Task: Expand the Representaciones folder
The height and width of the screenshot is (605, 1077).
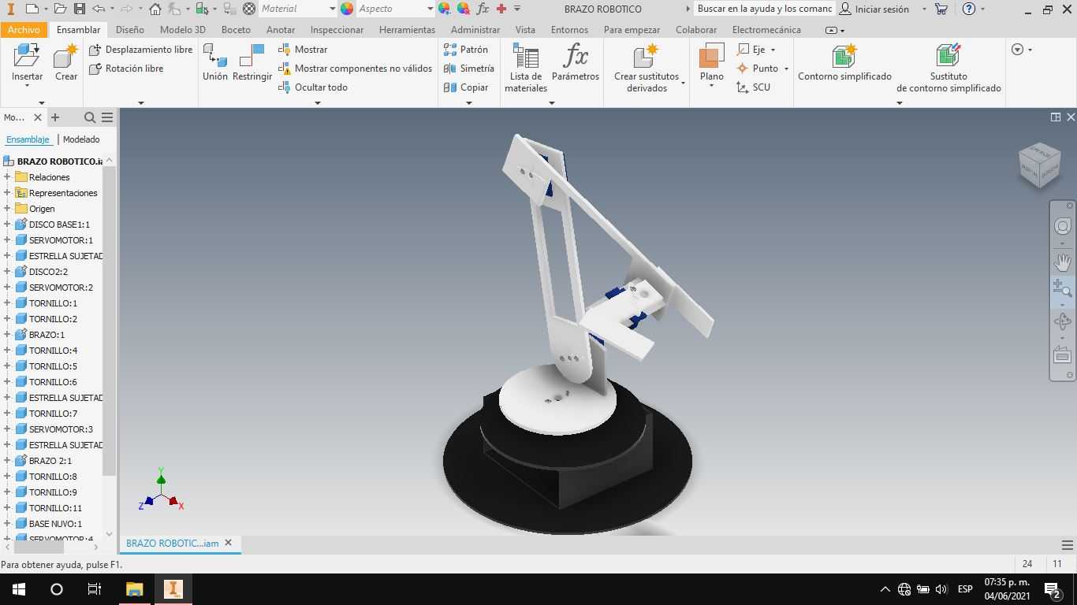Action: click(7, 193)
